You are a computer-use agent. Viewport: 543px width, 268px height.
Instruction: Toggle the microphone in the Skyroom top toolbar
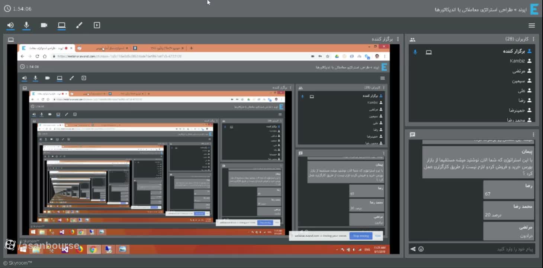[x=26, y=25]
